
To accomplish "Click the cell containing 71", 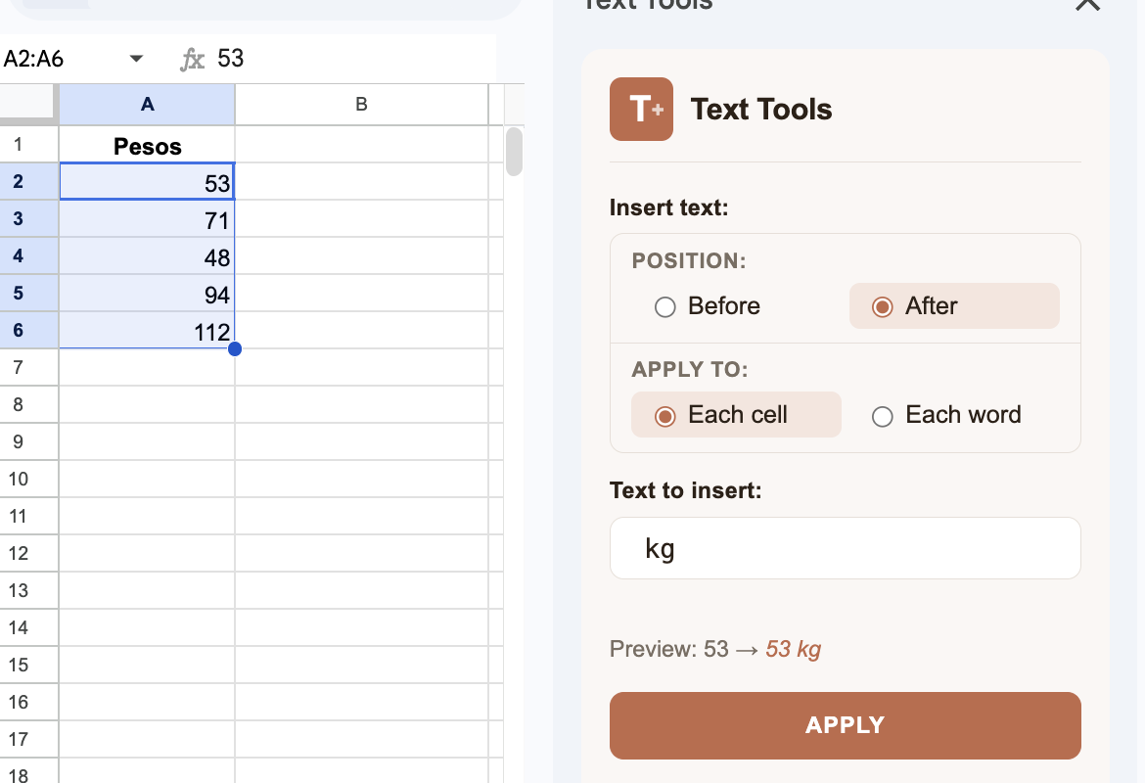I will 147,219.
